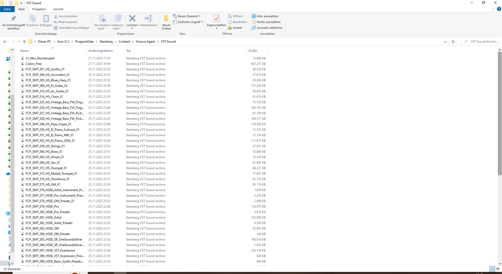Click Properties icon in quick access toolbar

tap(11, 3)
